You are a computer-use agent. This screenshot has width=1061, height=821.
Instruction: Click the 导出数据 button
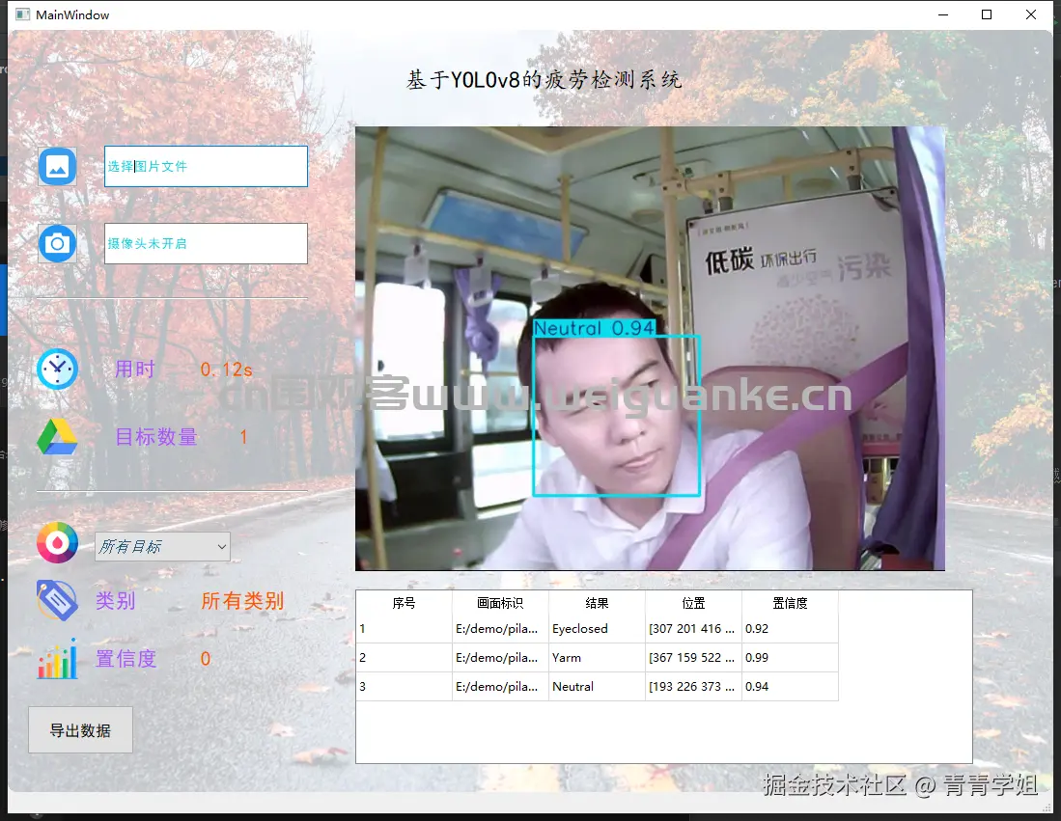coord(80,730)
